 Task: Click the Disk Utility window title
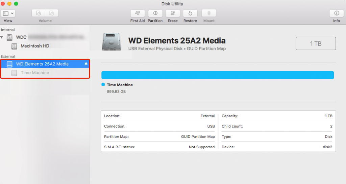click(172, 4)
